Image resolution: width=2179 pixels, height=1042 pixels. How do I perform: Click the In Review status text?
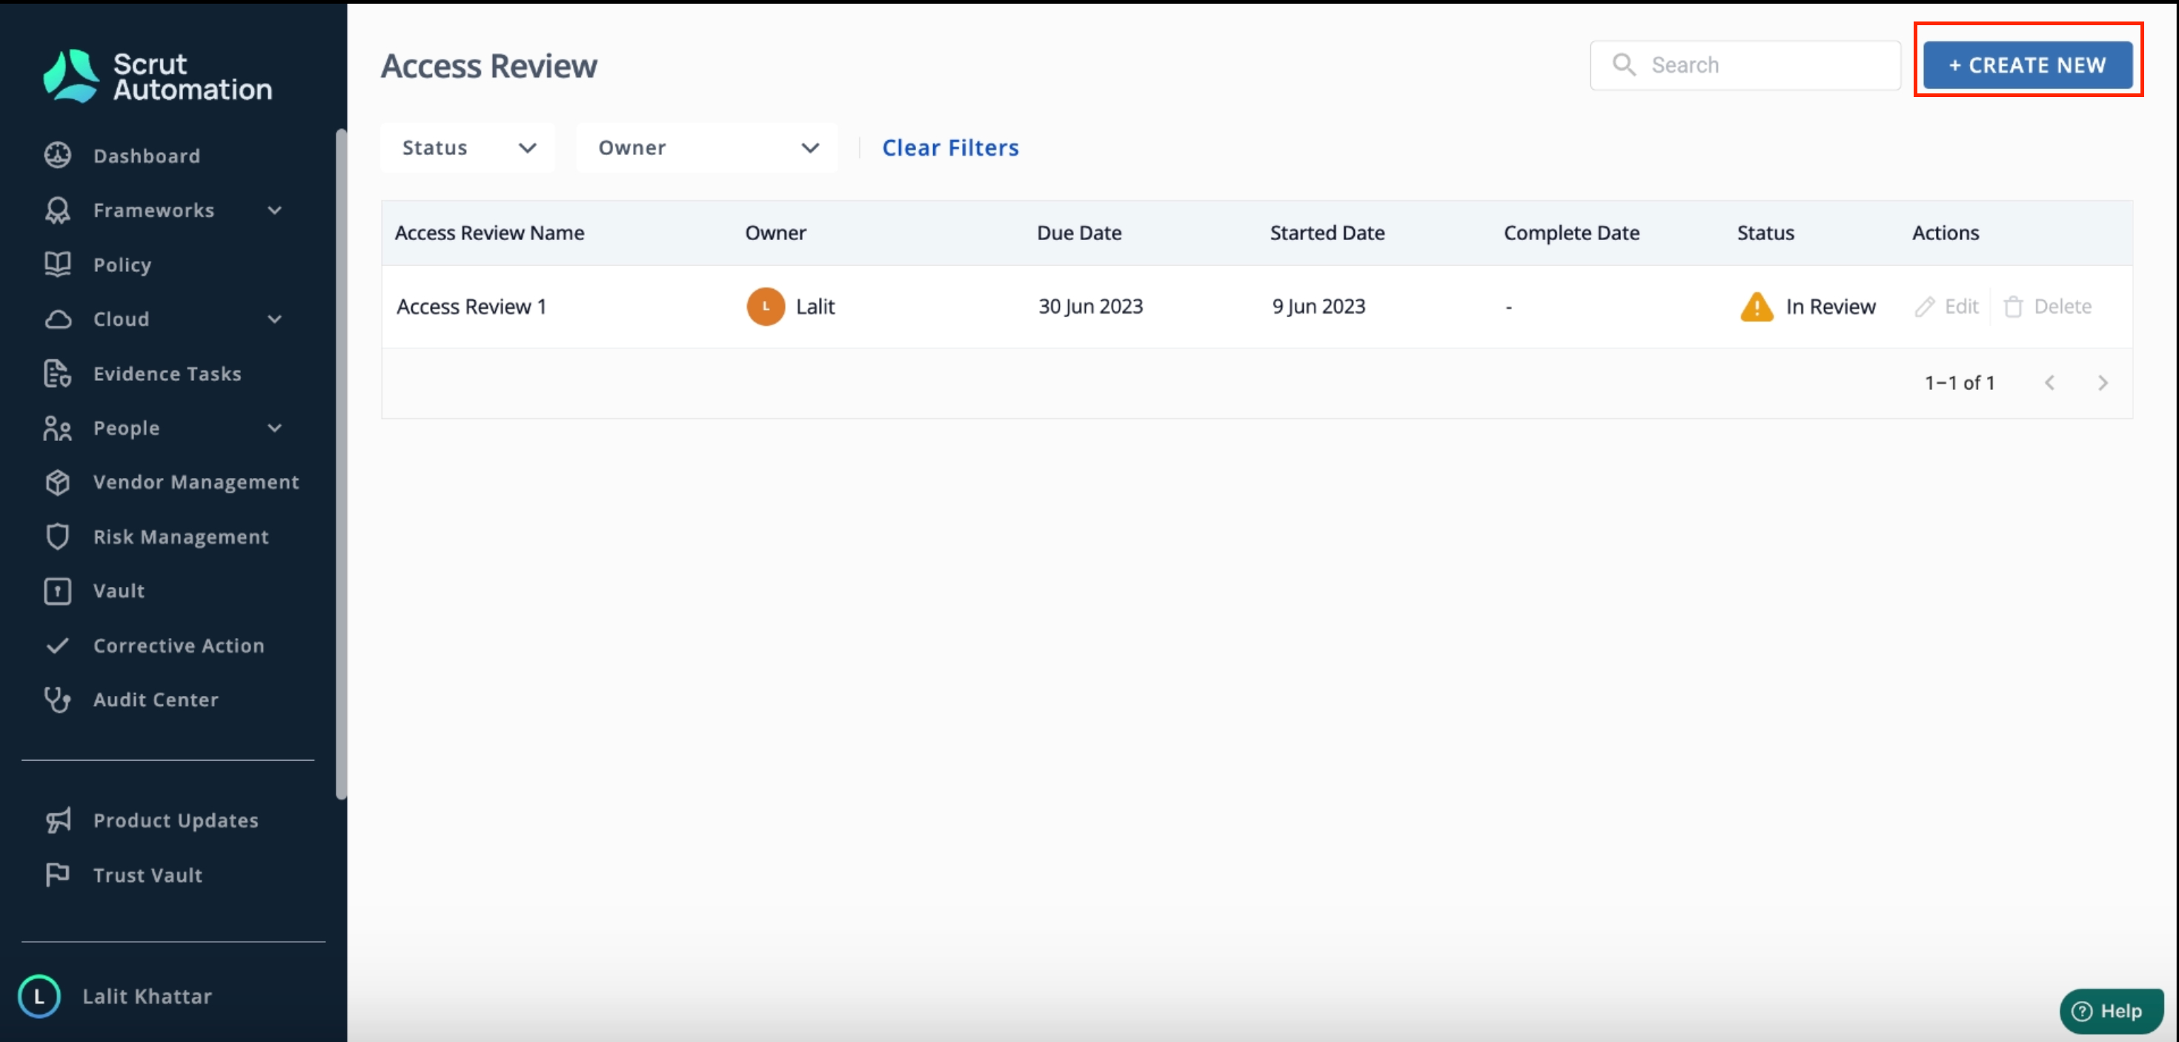(1831, 306)
